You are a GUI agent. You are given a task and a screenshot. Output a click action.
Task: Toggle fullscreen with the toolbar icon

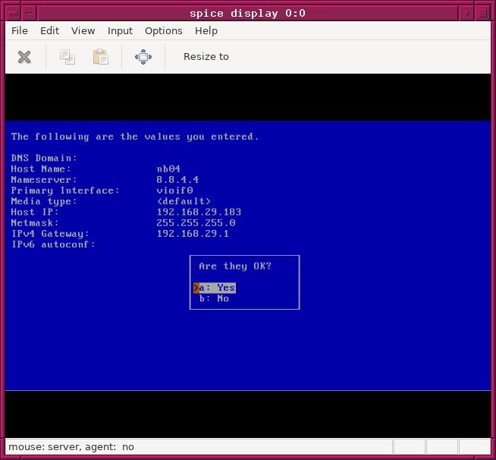coord(143,57)
